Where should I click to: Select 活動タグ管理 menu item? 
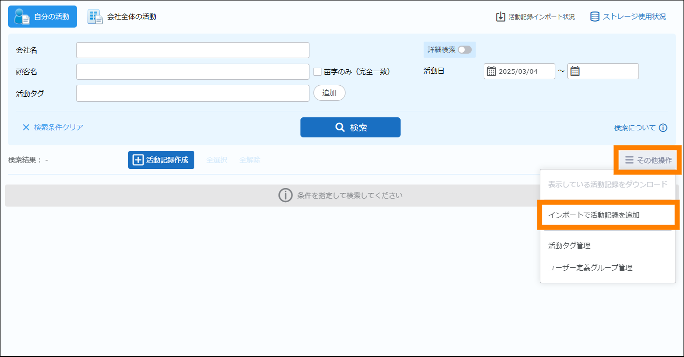click(569, 246)
